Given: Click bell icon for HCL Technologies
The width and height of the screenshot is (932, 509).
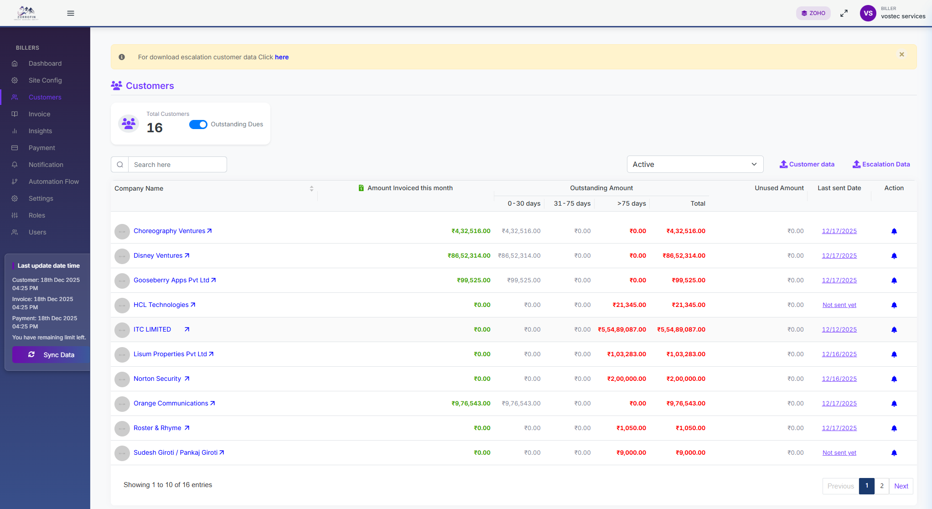Looking at the screenshot, I should 894,305.
